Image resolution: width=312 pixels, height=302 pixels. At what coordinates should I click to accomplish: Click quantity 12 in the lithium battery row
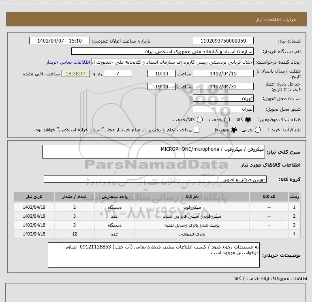click(75, 234)
